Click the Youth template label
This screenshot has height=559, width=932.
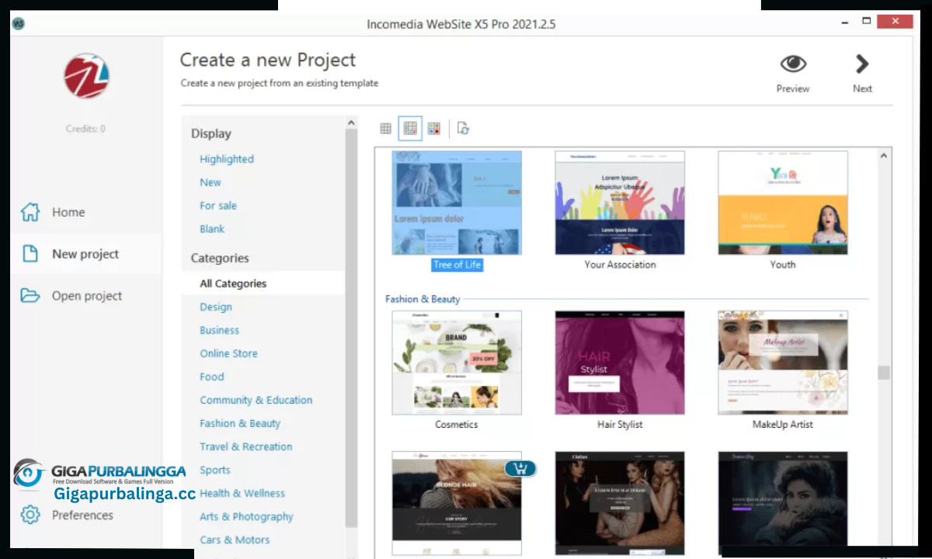pyautogui.click(x=783, y=265)
